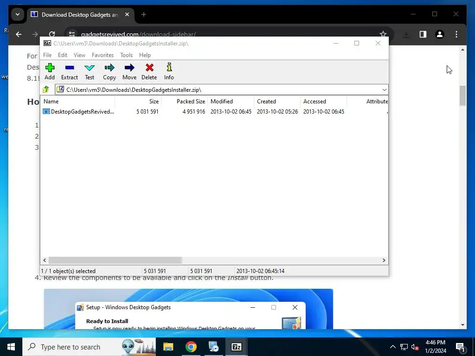The height and width of the screenshot is (356, 475).
Task: Click the 7z title bar icon
Action: [x=47, y=43]
